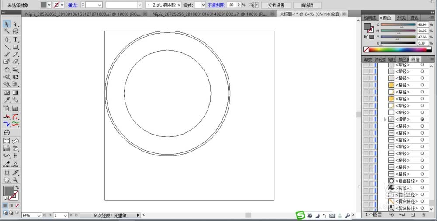Click the swap fill and stroke arrow
Image resolution: width=437 pixels, height=221 pixels.
point(17,187)
